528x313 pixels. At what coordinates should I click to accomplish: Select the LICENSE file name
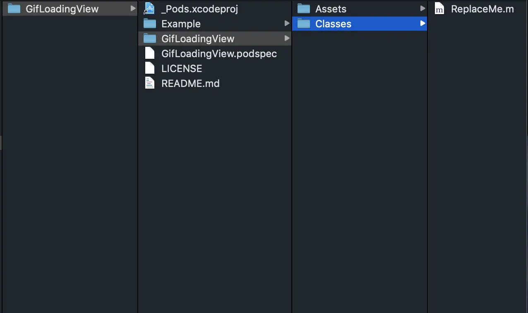(x=182, y=68)
